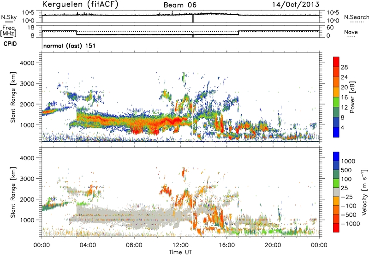
Task: Click the top blue segment of Velocity colorbar
Action: 336,156
